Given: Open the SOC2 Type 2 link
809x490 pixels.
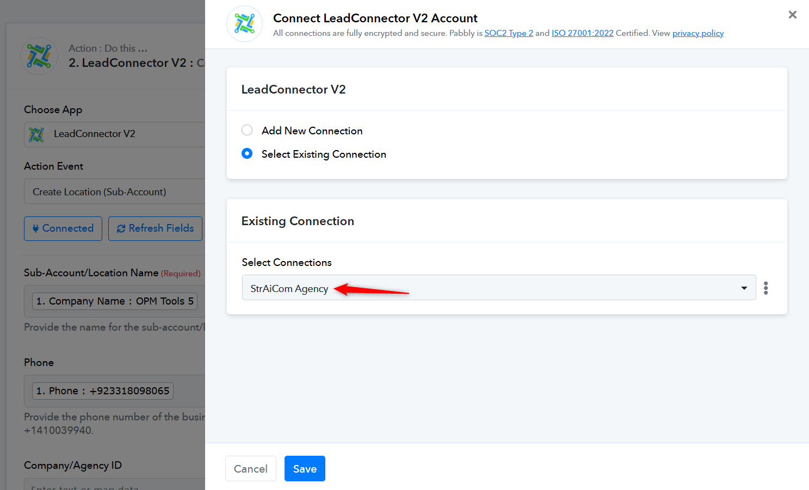Looking at the screenshot, I should click(509, 33).
